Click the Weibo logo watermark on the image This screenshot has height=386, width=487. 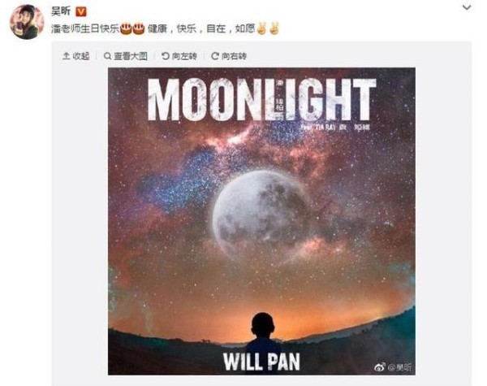point(380,367)
